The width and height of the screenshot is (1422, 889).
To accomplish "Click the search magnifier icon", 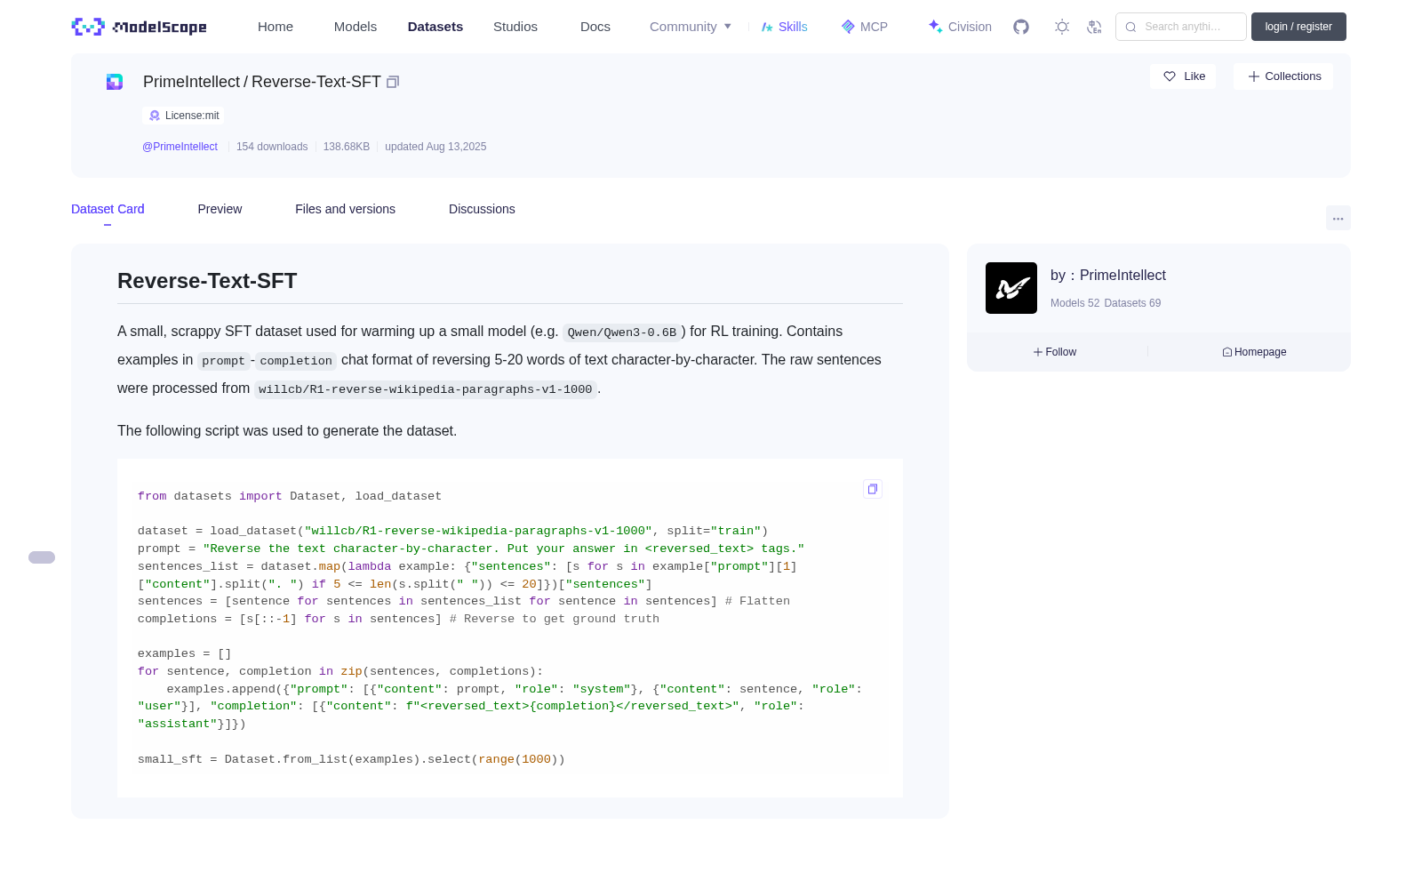I will pyautogui.click(x=1130, y=27).
